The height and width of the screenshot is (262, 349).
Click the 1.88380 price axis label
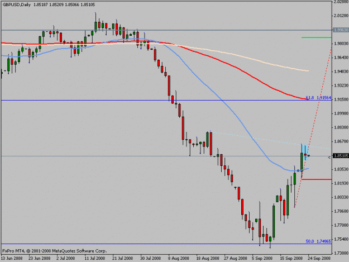(341, 127)
